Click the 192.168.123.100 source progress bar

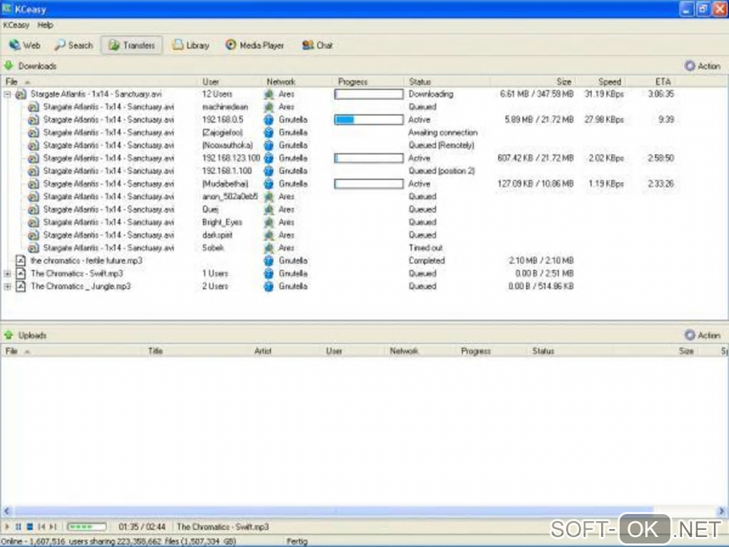pos(369,159)
